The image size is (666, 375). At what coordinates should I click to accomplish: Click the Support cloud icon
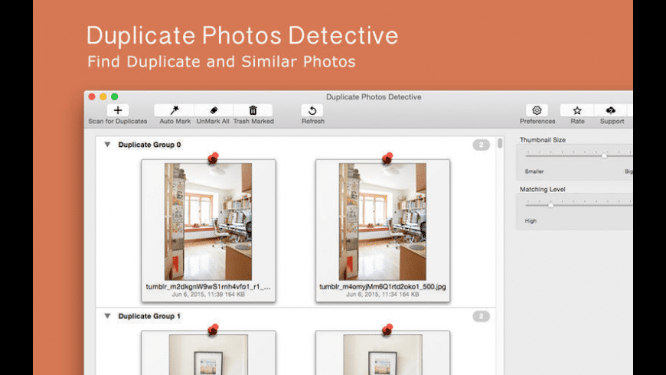(611, 110)
